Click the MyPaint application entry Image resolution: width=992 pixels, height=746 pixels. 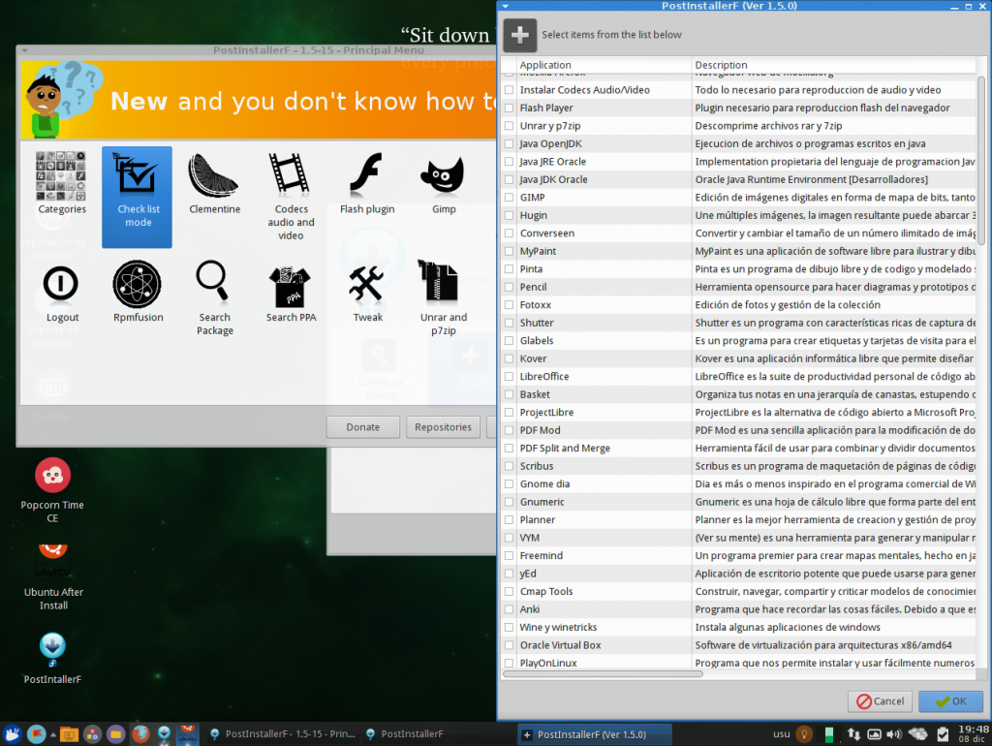[x=538, y=251]
